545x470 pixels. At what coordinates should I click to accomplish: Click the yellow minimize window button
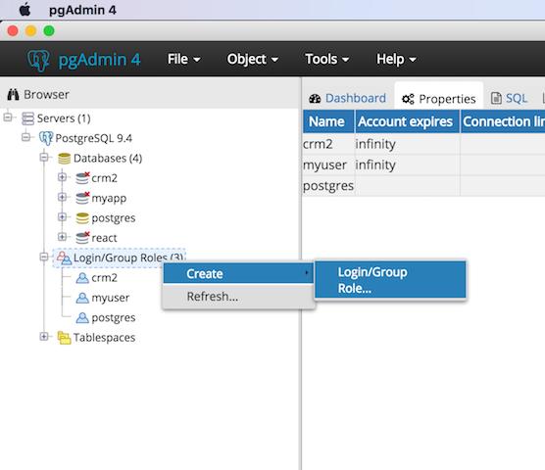(31, 31)
